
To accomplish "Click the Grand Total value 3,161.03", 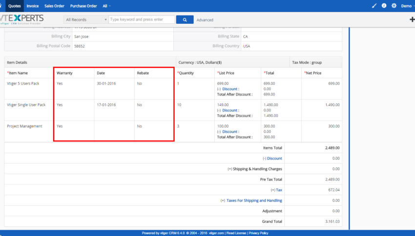I will [332, 221].
